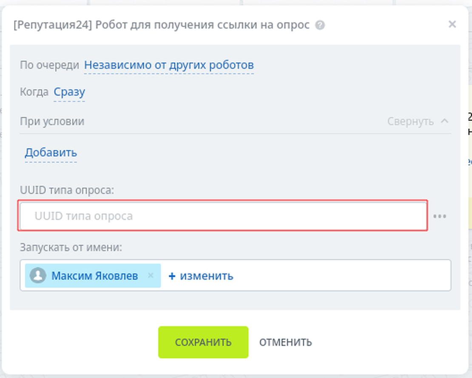This screenshot has width=472, height=378.
Task: Close the robot settings dialog
Action: [452, 24]
